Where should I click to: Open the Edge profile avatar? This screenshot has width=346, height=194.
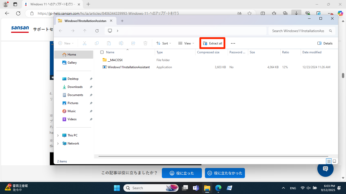pyautogui.click(x=6, y=4)
